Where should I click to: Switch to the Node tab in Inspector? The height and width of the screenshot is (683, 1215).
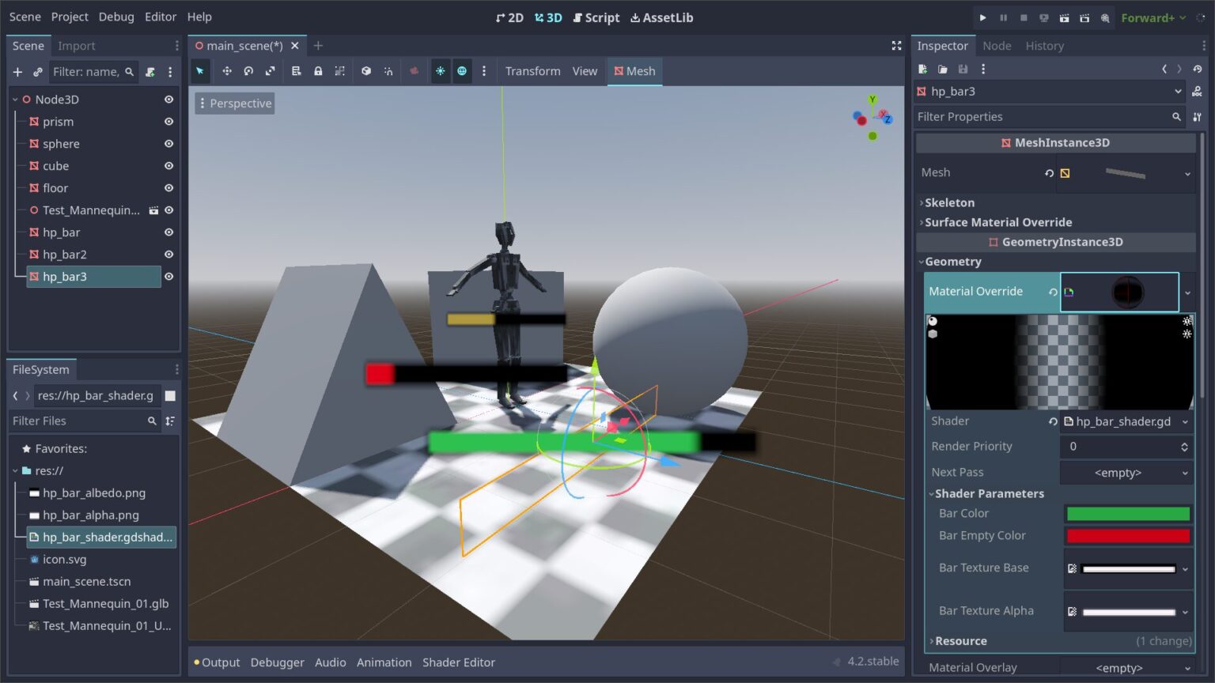[x=996, y=45]
